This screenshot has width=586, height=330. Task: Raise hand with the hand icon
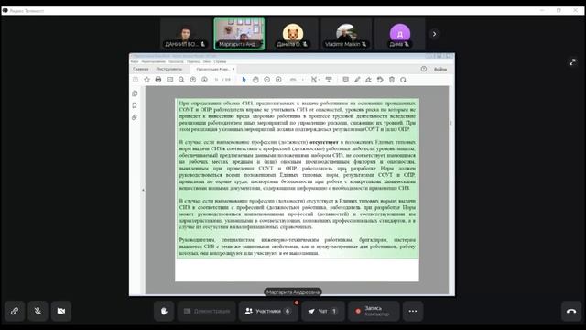pyautogui.click(x=164, y=311)
